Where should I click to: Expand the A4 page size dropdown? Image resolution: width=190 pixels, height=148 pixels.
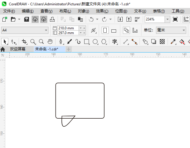(x=46, y=30)
